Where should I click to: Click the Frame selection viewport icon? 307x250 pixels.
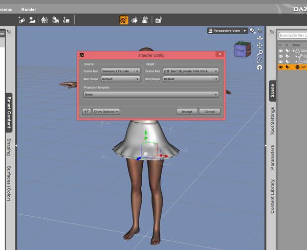pyautogui.click(x=259, y=60)
